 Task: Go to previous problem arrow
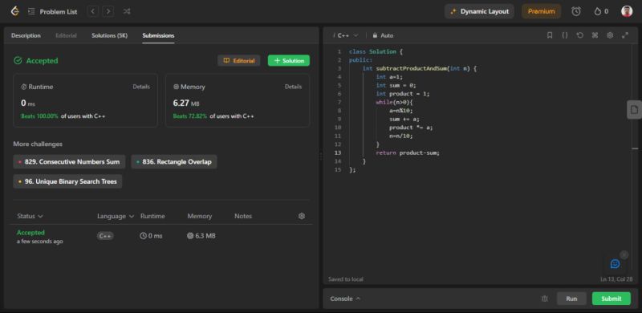pyautogui.click(x=93, y=11)
